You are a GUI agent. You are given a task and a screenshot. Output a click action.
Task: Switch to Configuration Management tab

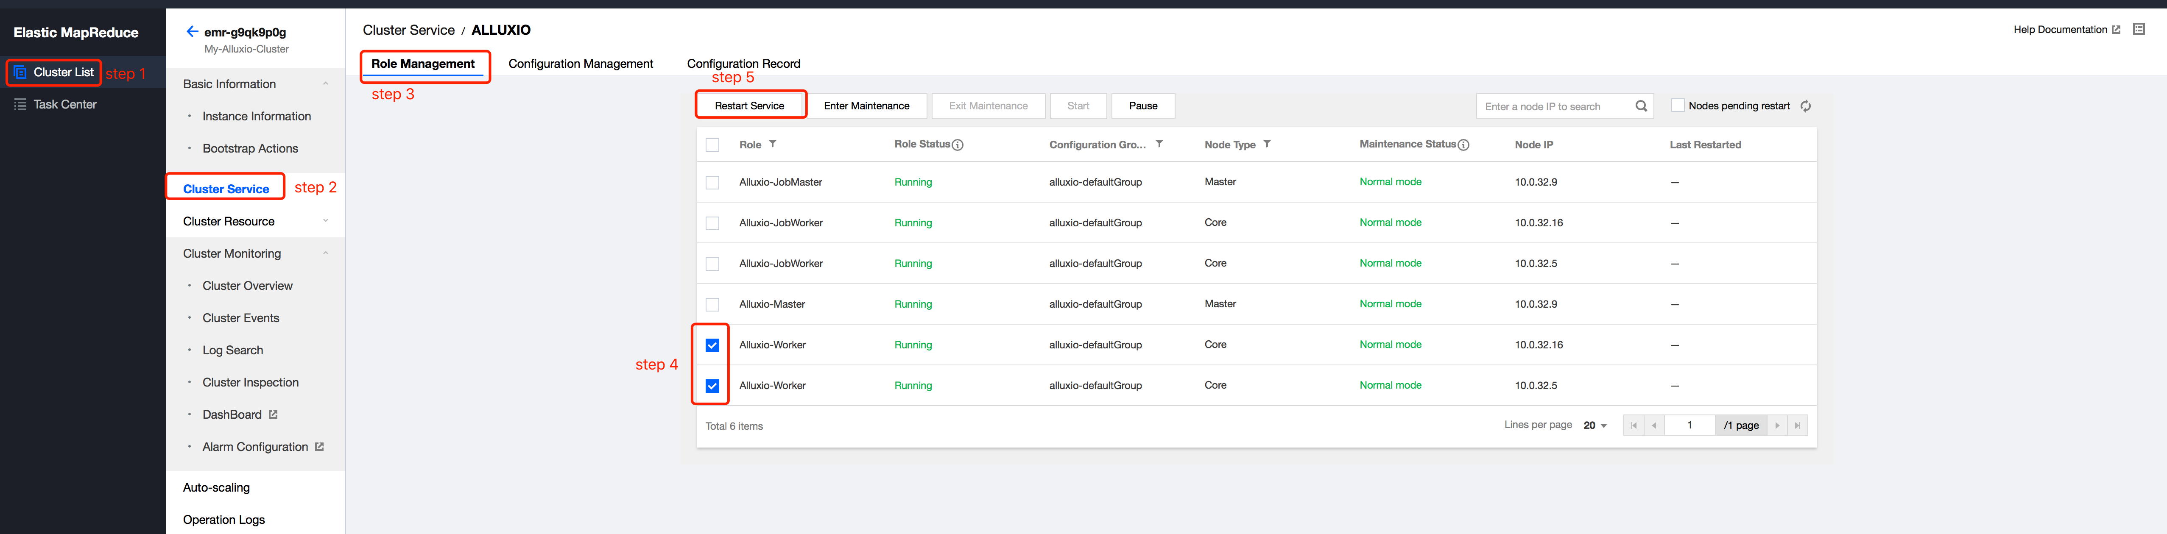click(x=581, y=64)
